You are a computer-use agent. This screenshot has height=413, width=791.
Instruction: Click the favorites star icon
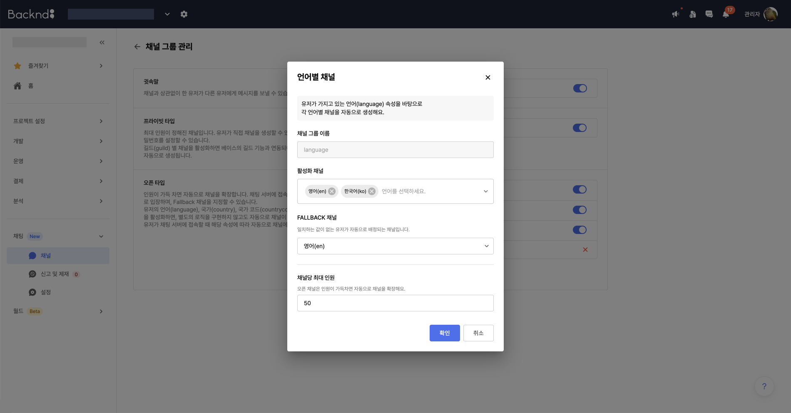pyautogui.click(x=17, y=66)
